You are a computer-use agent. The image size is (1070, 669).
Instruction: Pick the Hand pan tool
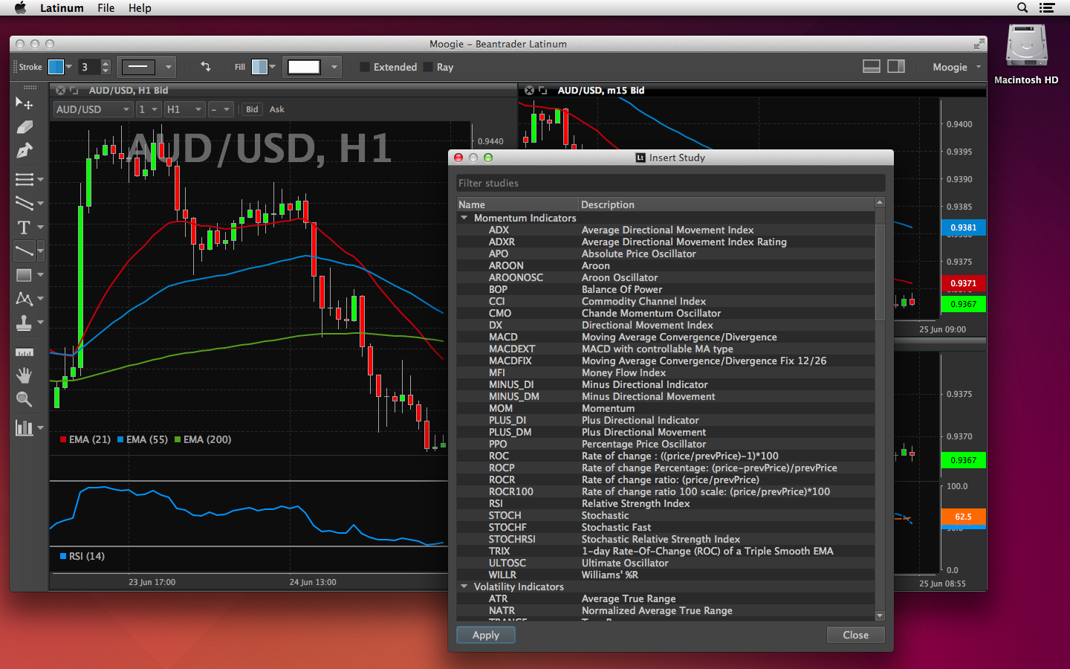pyautogui.click(x=25, y=375)
